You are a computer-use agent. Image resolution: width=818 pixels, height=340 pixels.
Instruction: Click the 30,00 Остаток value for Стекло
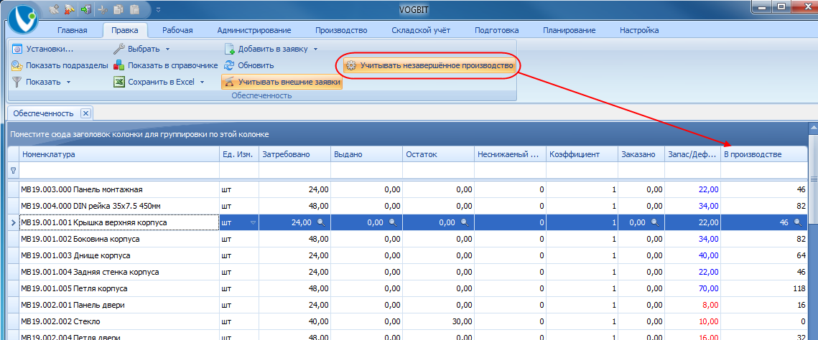[461, 322]
